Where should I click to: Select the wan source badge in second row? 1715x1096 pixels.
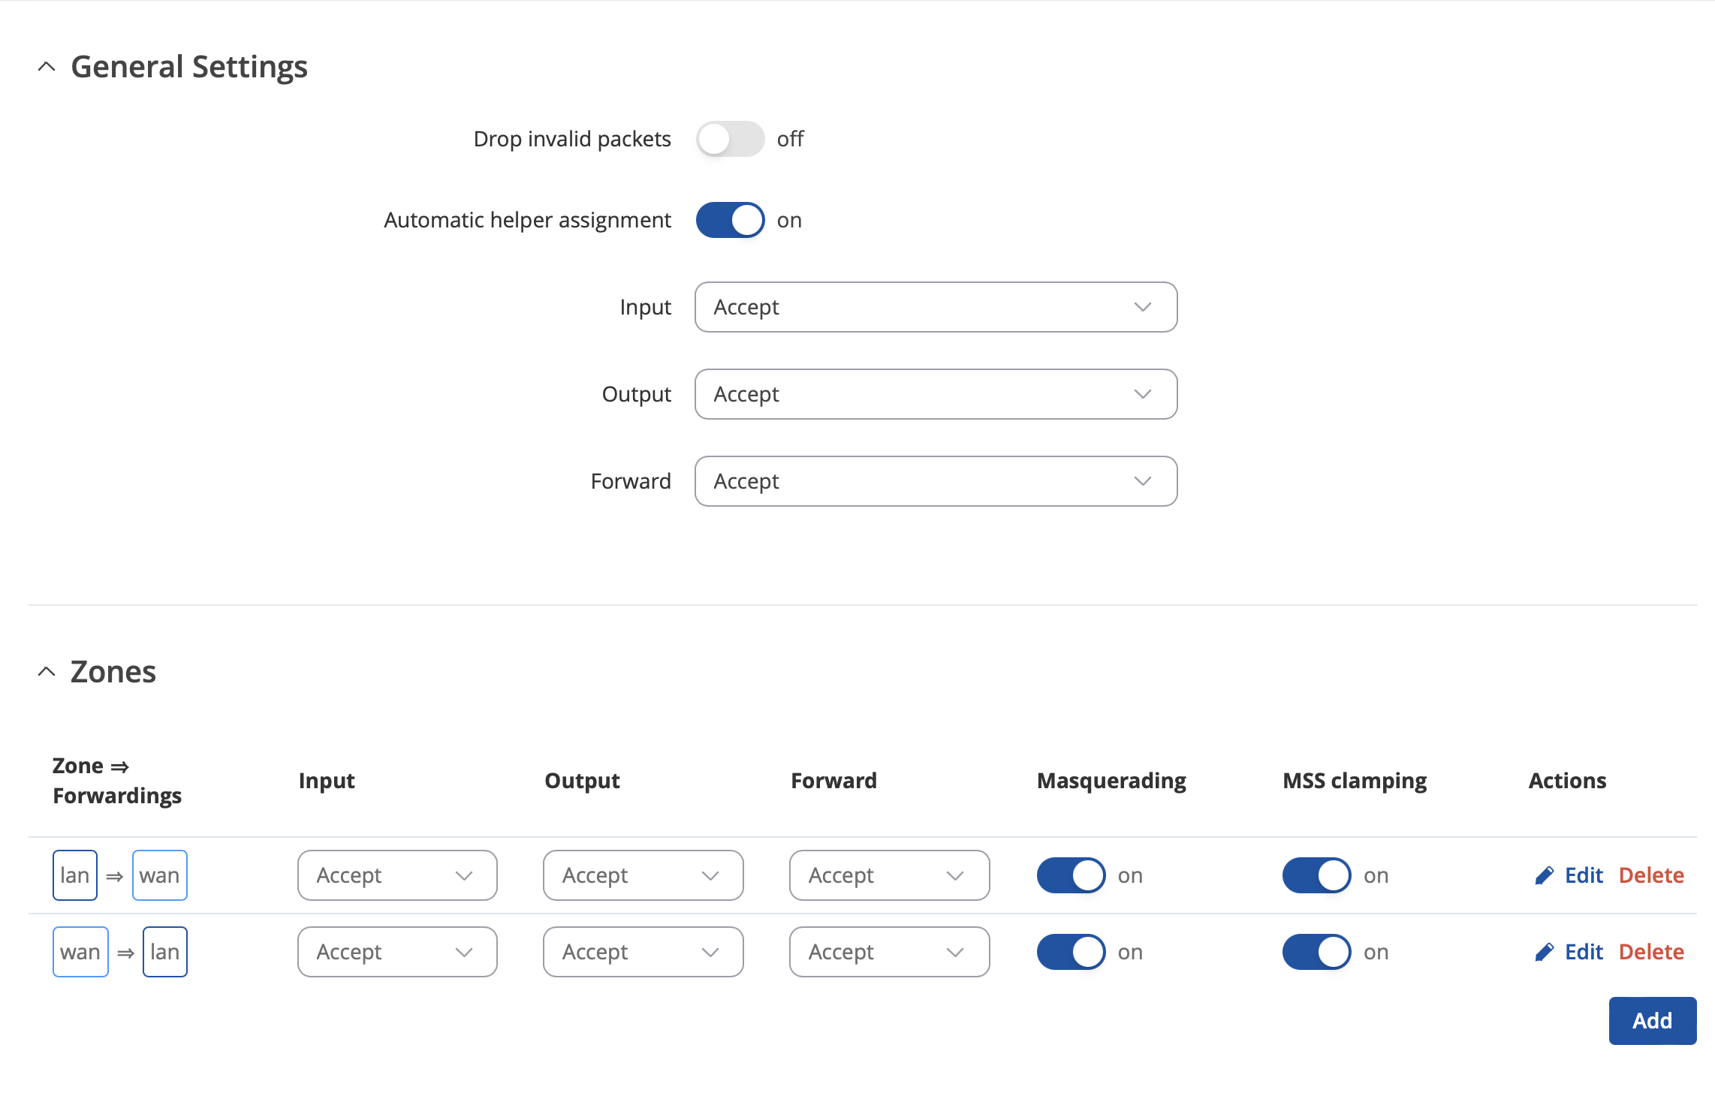click(x=80, y=952)
